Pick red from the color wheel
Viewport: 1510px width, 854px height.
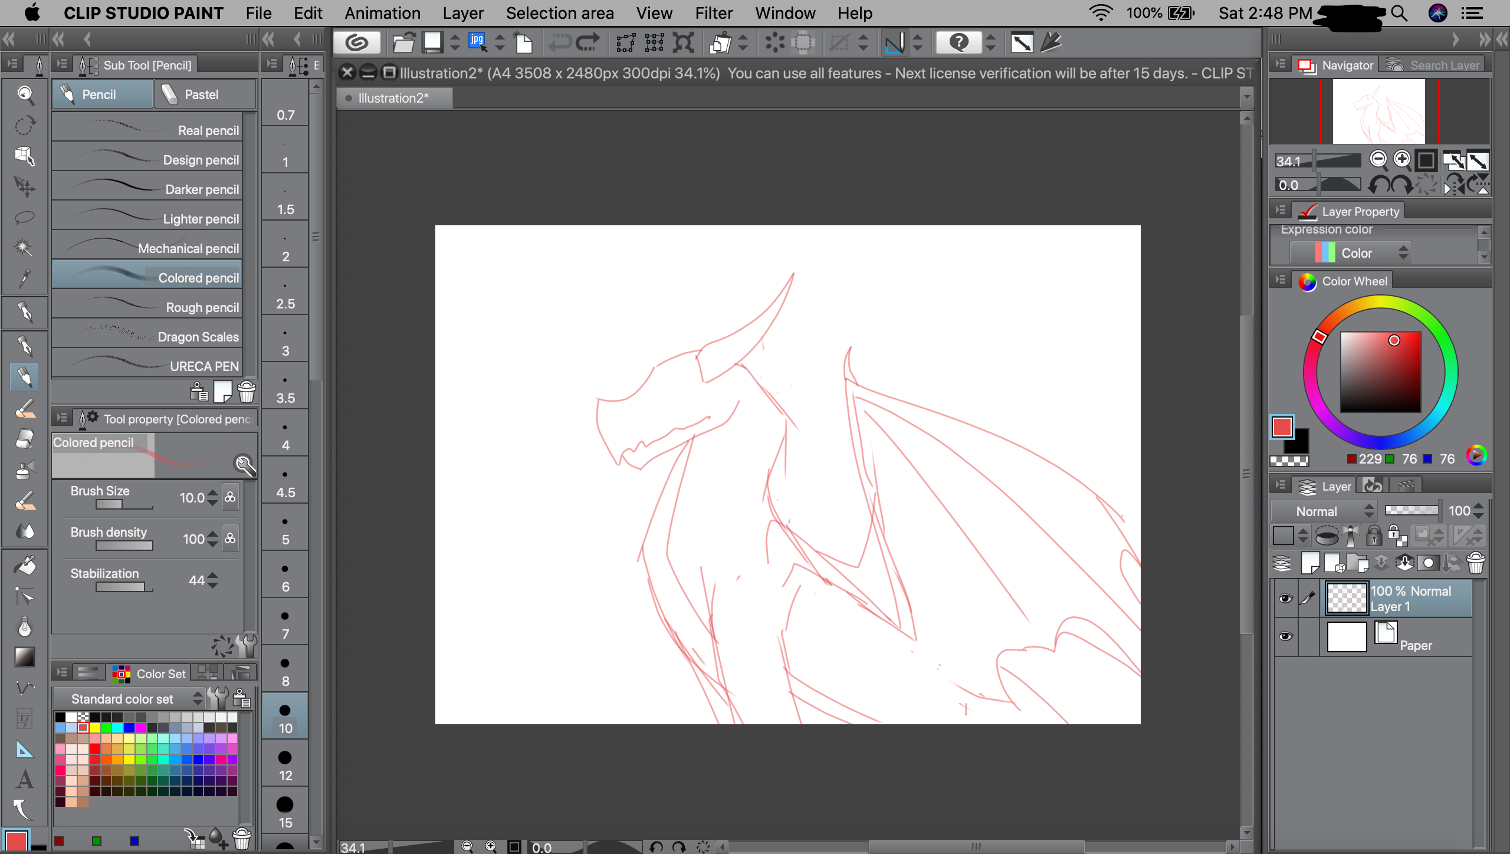pos(1320,337)
